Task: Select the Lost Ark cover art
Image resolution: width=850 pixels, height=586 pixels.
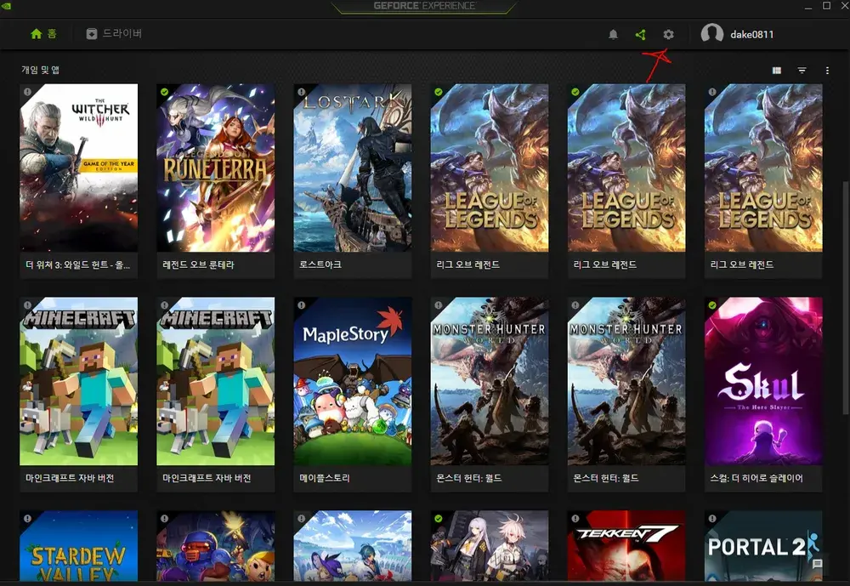Action: click(353, 168)
